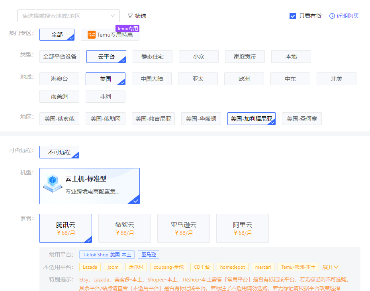
Task: Choose 小众 type option
Action: coord(199,57)
